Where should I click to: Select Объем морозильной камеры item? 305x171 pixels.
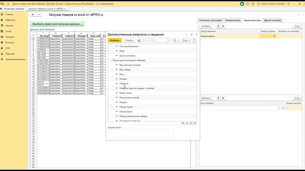133,116
